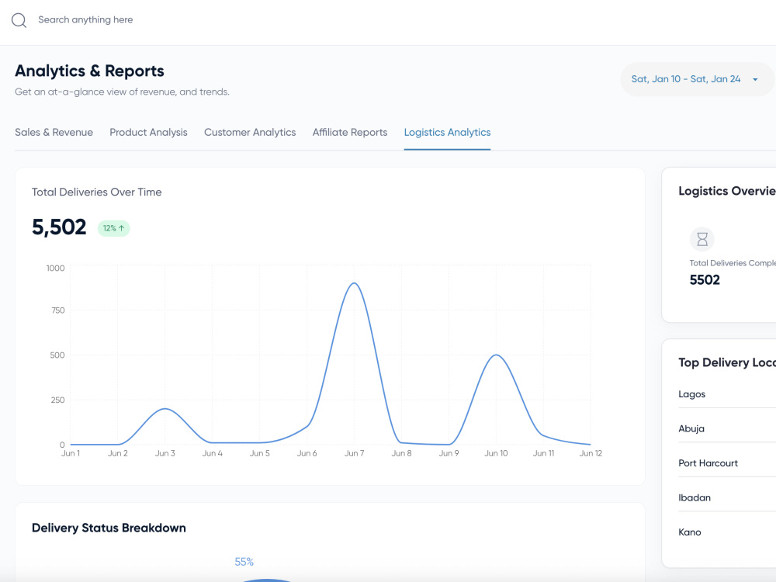Click the 12% increase badge
The height and width of the screenshot is (582, 776).
pos(114,228)
